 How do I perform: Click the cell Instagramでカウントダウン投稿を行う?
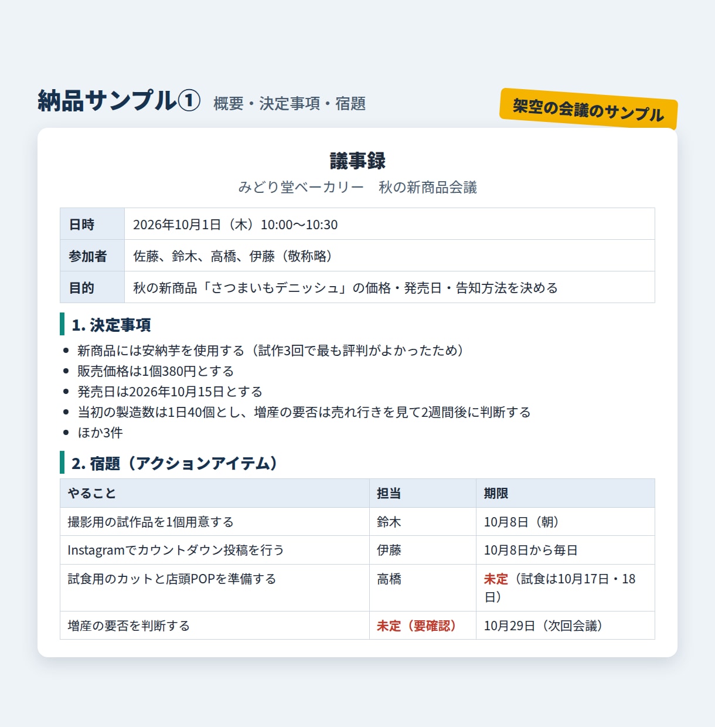click(215, 550)
